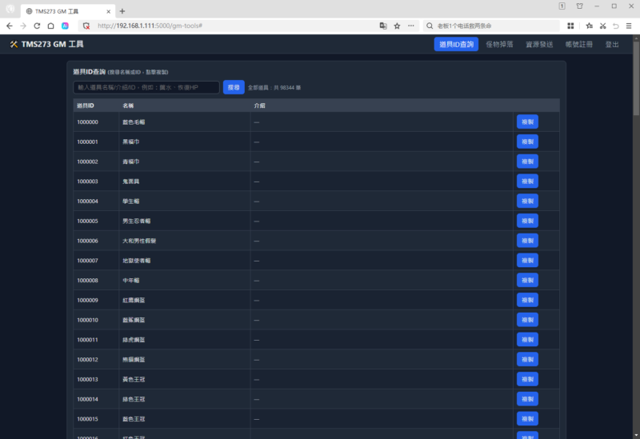
Task: Copy item 1000000 with its 複製 button
Action: 527,122
